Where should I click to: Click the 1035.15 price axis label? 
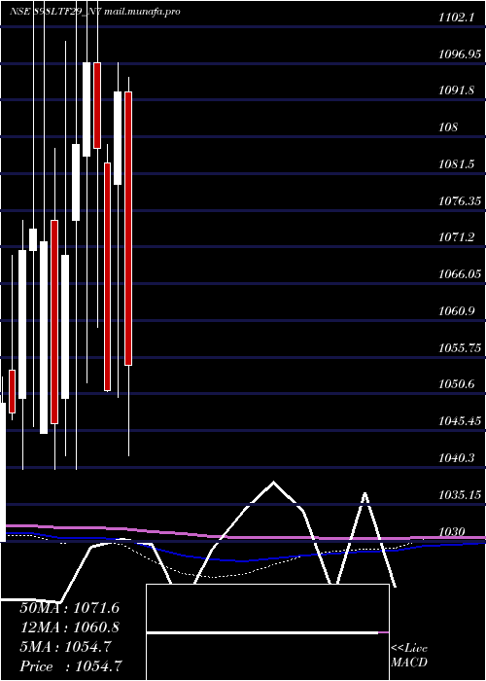point(460,494)
